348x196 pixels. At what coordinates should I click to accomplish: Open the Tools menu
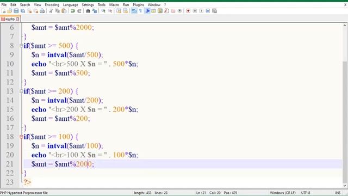click(102, 5)
